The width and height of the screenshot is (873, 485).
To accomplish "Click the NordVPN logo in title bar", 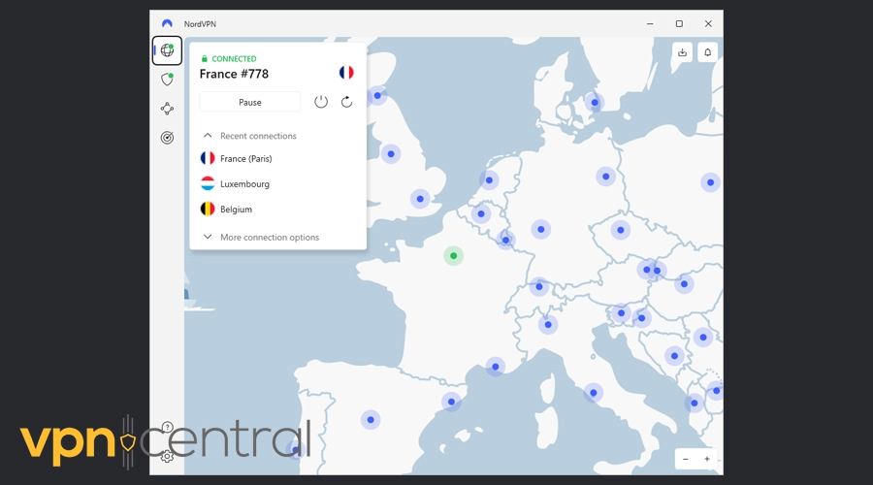I will [167, 23].
